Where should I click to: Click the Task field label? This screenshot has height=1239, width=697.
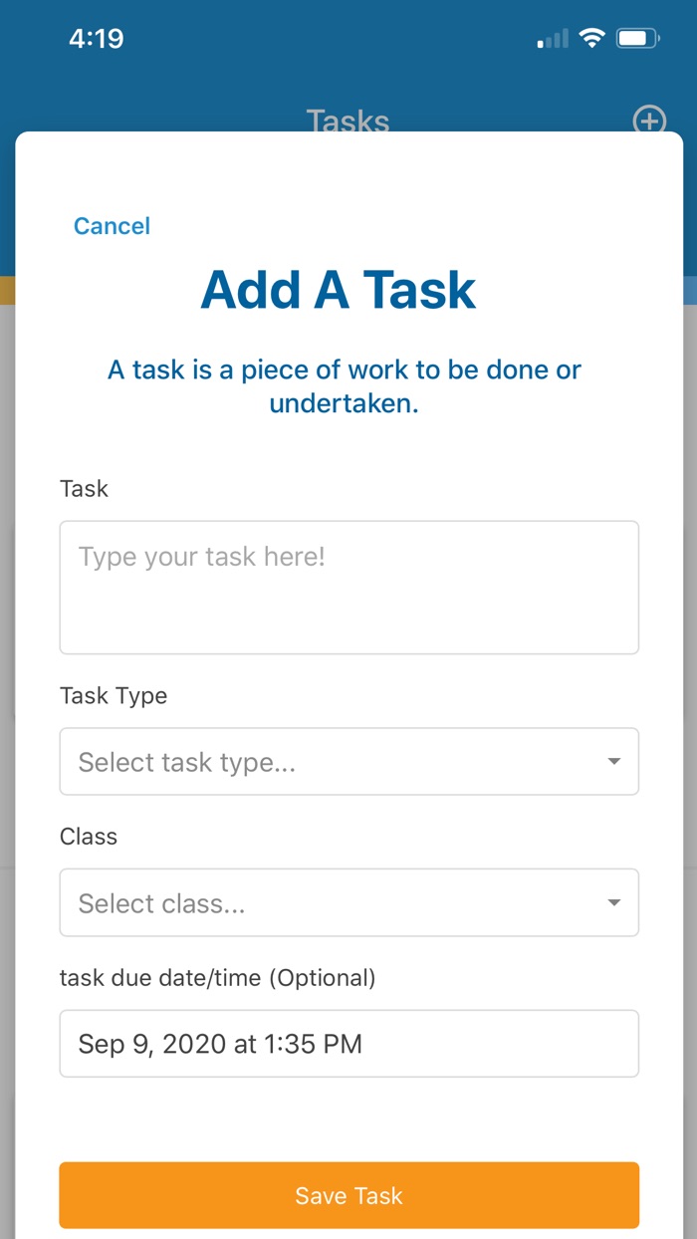pyautogui.click(x=85, y=489)
